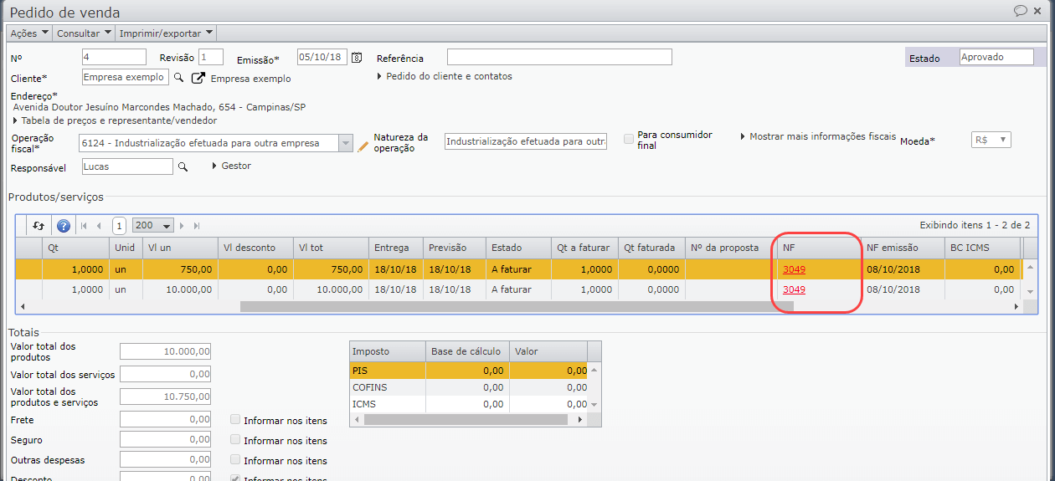Click the Cliente input field
This screenshot has height=481, width=1055.
pos(126,77)
